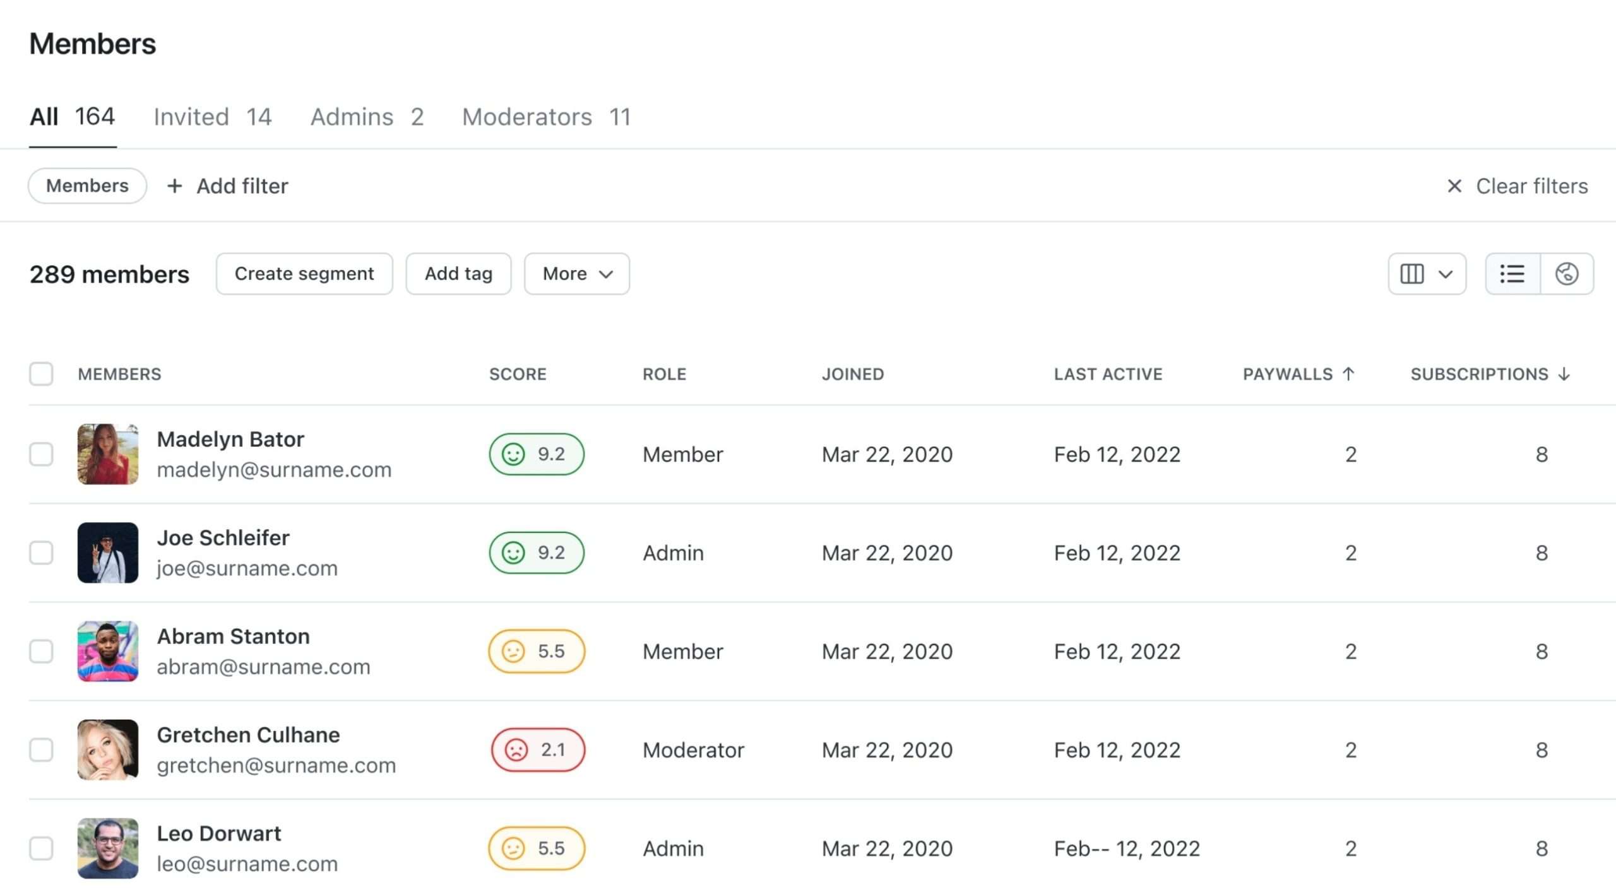The image size is (1616, 895).
Task: Open Leo Dorwart's name
Action: (218, 833)
